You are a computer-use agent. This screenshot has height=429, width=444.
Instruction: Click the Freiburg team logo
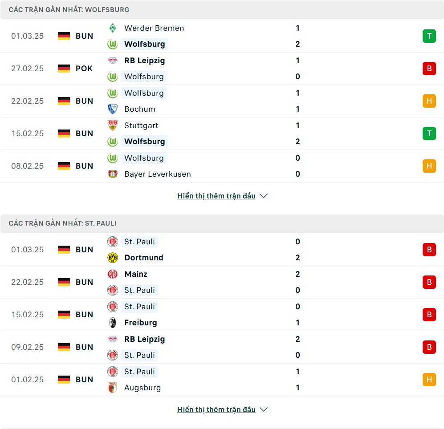pyautogui.click(x=113, y=323)
